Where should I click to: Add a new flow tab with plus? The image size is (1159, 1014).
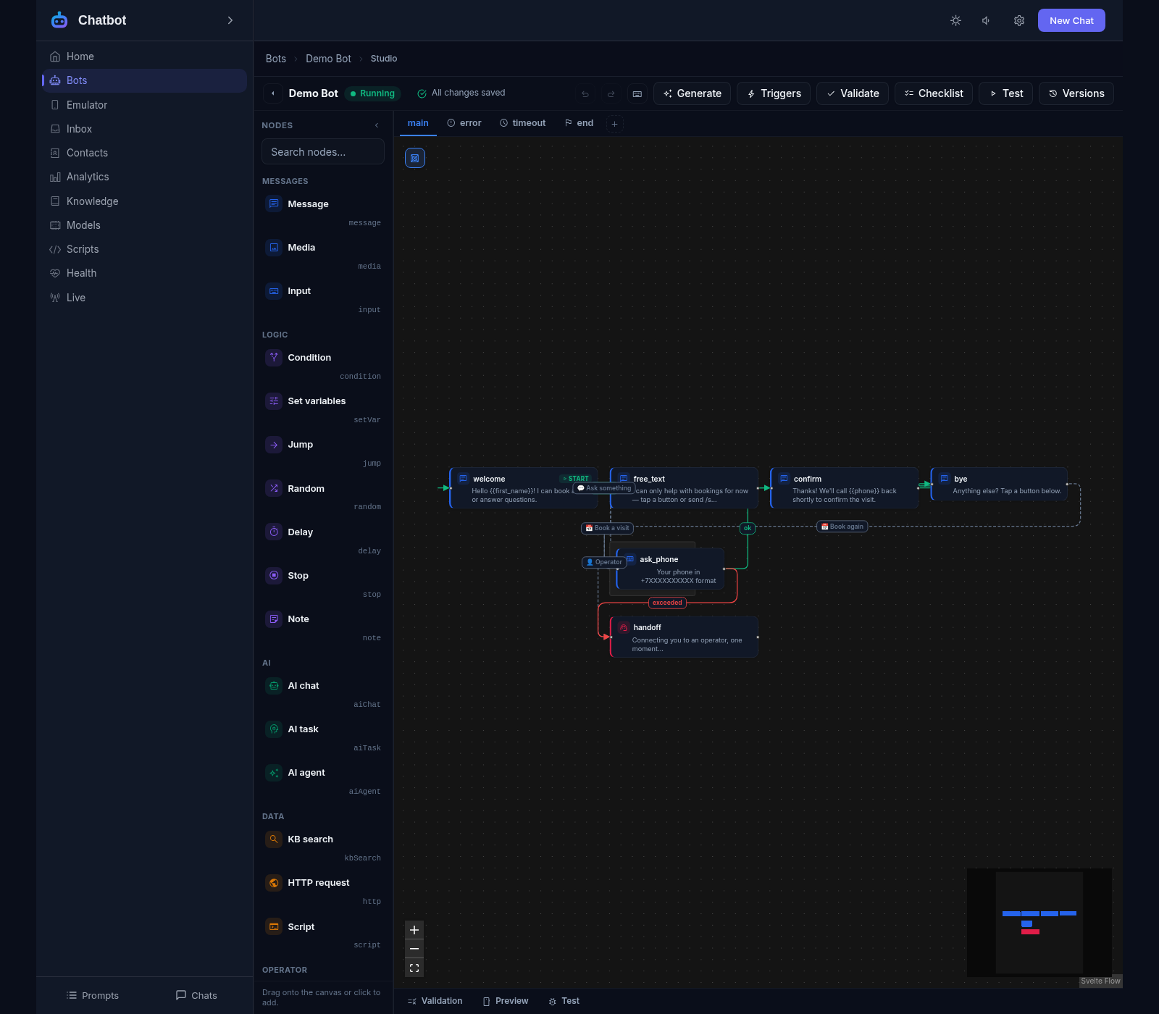tap(614, 124)
